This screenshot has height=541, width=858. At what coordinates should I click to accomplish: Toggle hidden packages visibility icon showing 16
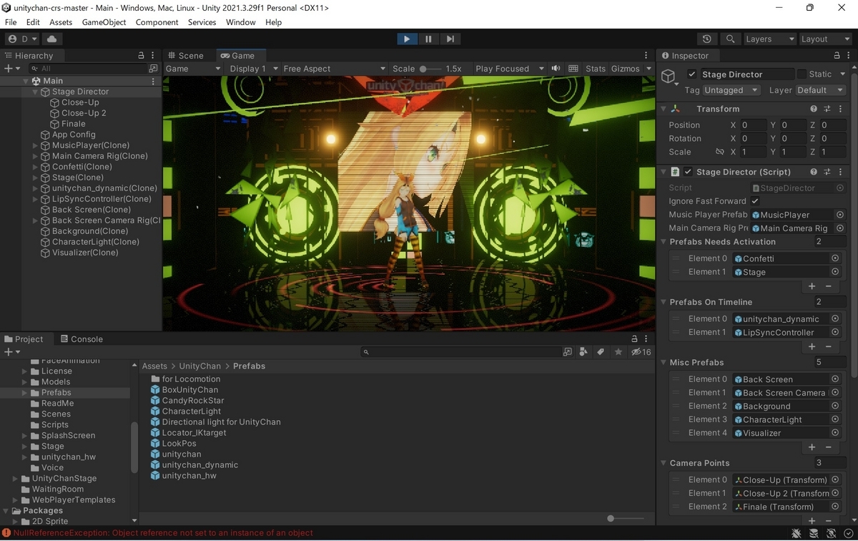(641, 351)
